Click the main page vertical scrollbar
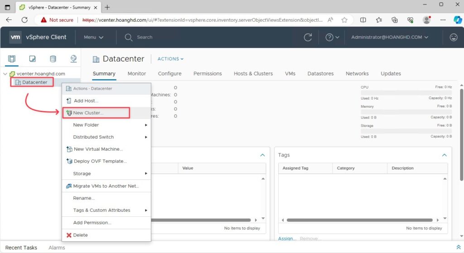Screen dimensions: 464x253 (461, 134)
